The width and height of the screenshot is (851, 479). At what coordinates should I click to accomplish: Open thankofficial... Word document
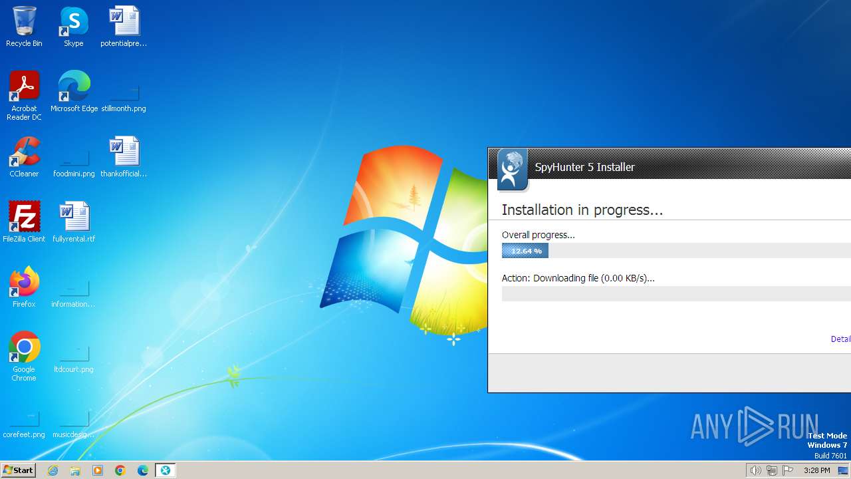(124, 158)
